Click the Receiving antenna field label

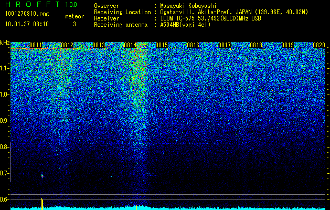click(121, 25)
